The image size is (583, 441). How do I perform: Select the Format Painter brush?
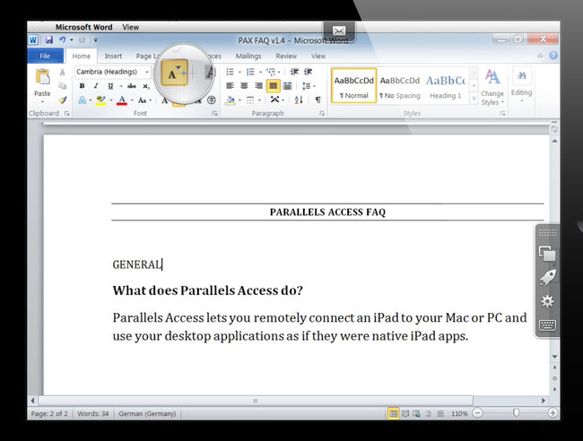point(63,99)
